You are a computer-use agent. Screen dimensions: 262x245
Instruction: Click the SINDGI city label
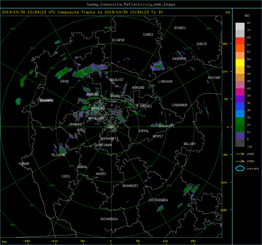(148, 35)
